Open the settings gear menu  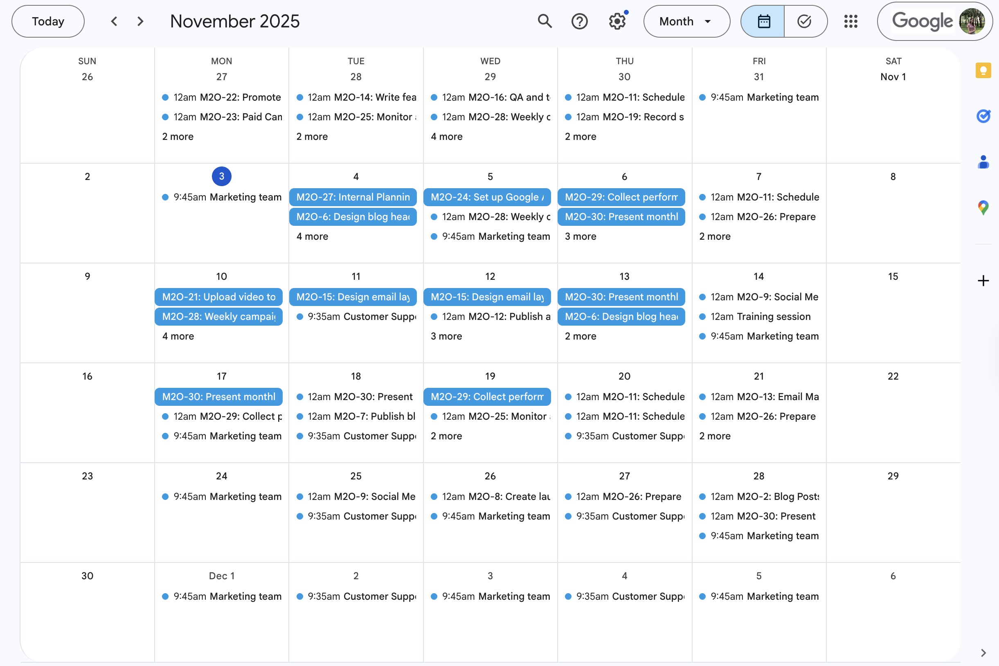617,21
